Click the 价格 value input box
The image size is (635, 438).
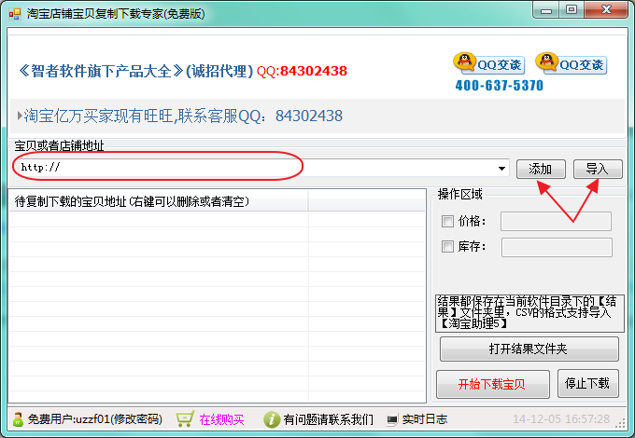[x=556, y=221]
